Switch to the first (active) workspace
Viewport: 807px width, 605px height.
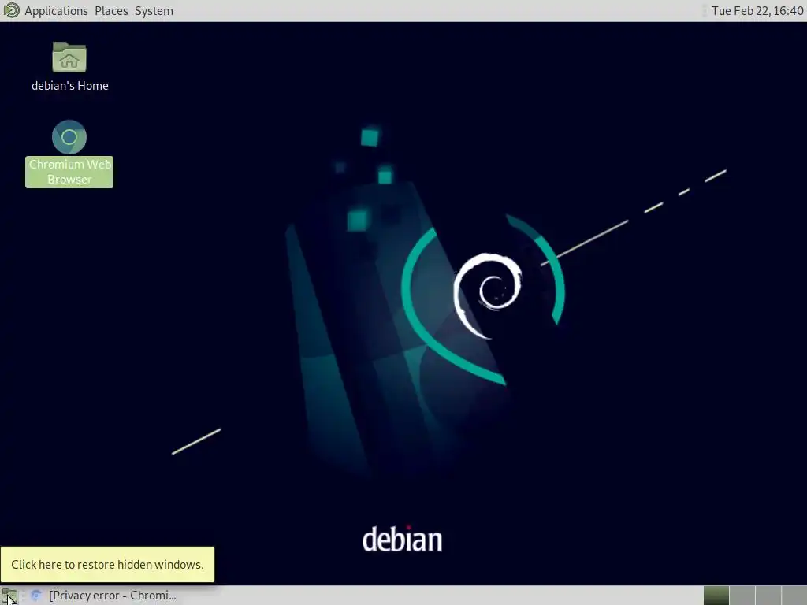716,596
